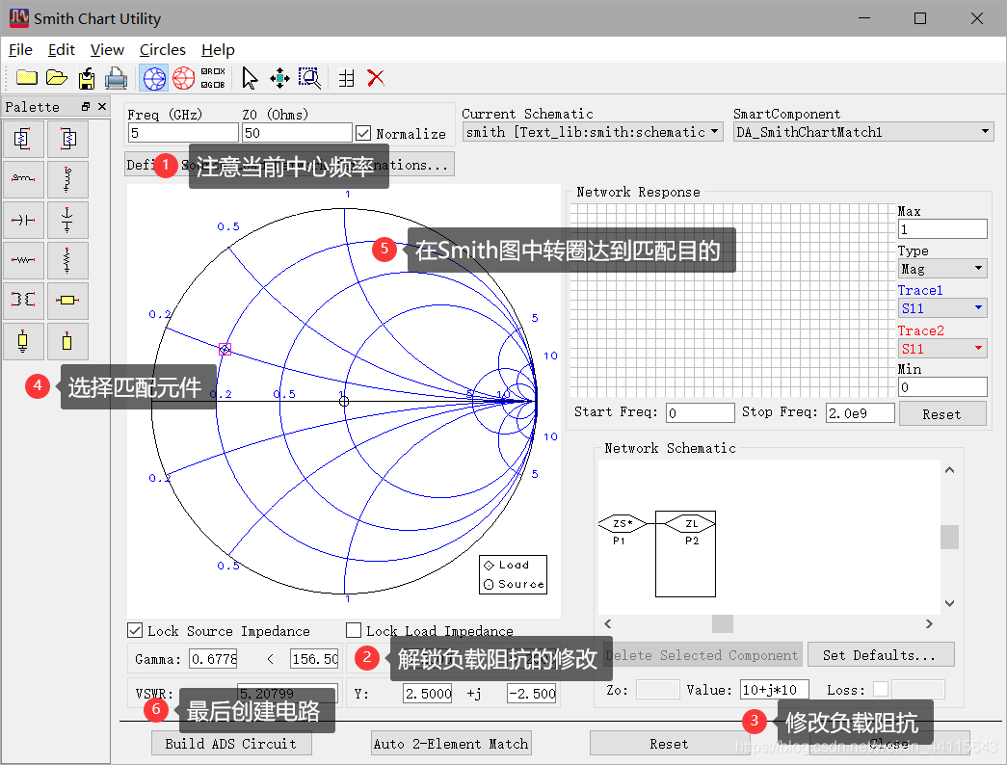Disable Lock Source Impedance
Viewport: 1007px width, 765px height.
tap(137, 630)
